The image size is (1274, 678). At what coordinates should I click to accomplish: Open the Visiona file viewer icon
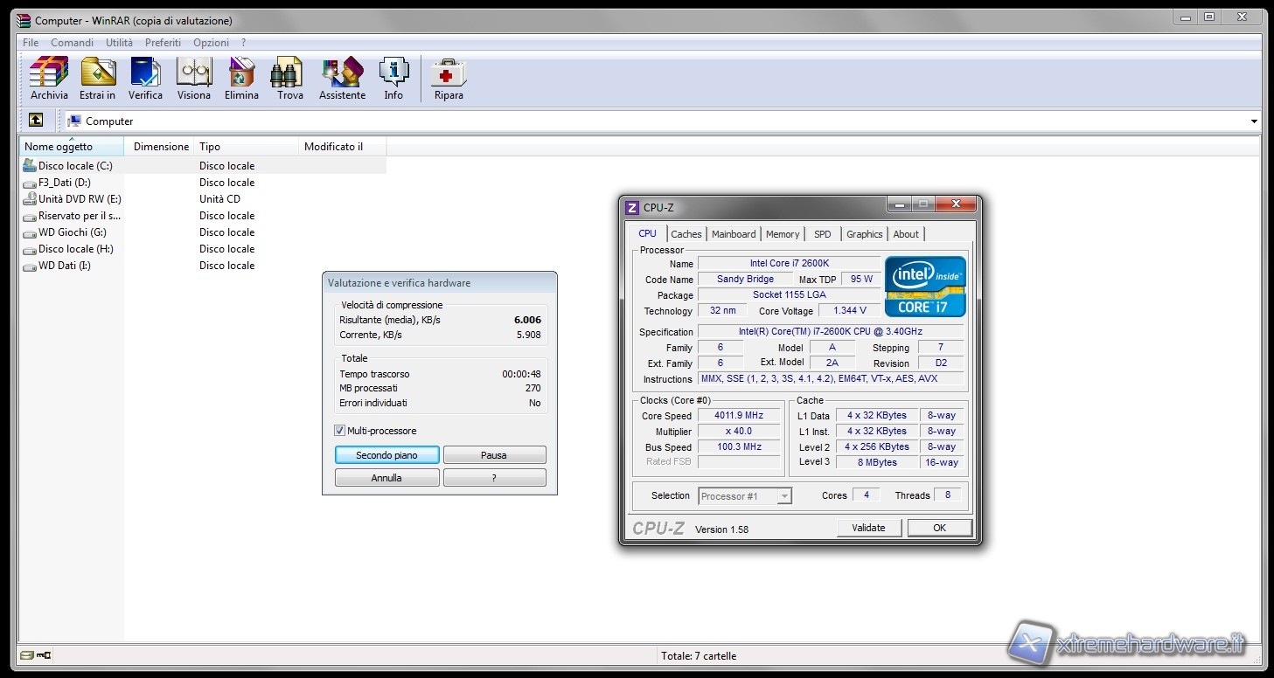(193, 79)
